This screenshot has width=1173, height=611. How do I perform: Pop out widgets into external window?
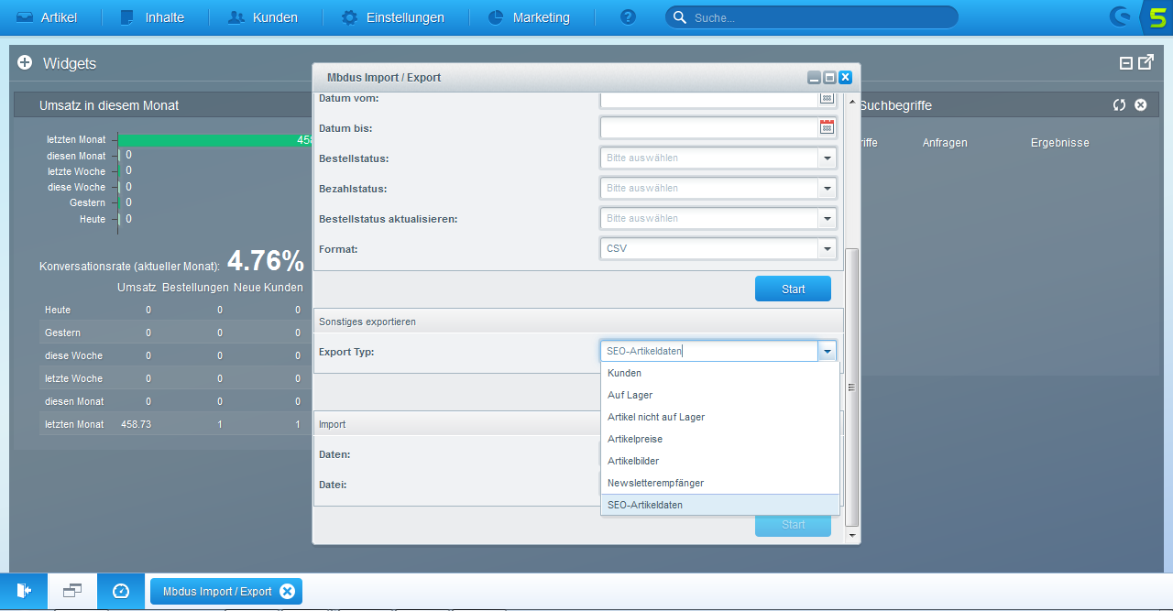tap(1146, 62)
